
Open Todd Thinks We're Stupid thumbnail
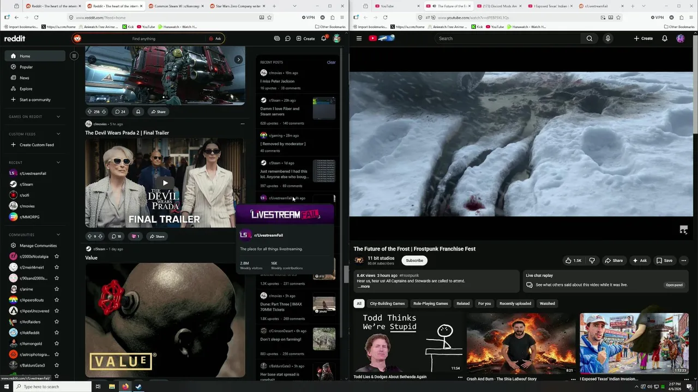(408, 342)
